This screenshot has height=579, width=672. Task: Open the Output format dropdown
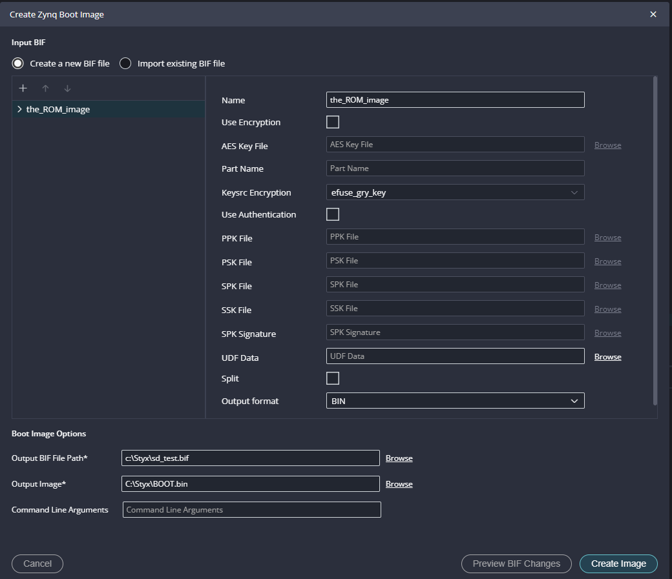[455, 401]
